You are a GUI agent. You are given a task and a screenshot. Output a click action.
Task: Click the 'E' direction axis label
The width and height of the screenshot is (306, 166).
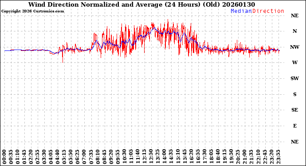point(294,126)
